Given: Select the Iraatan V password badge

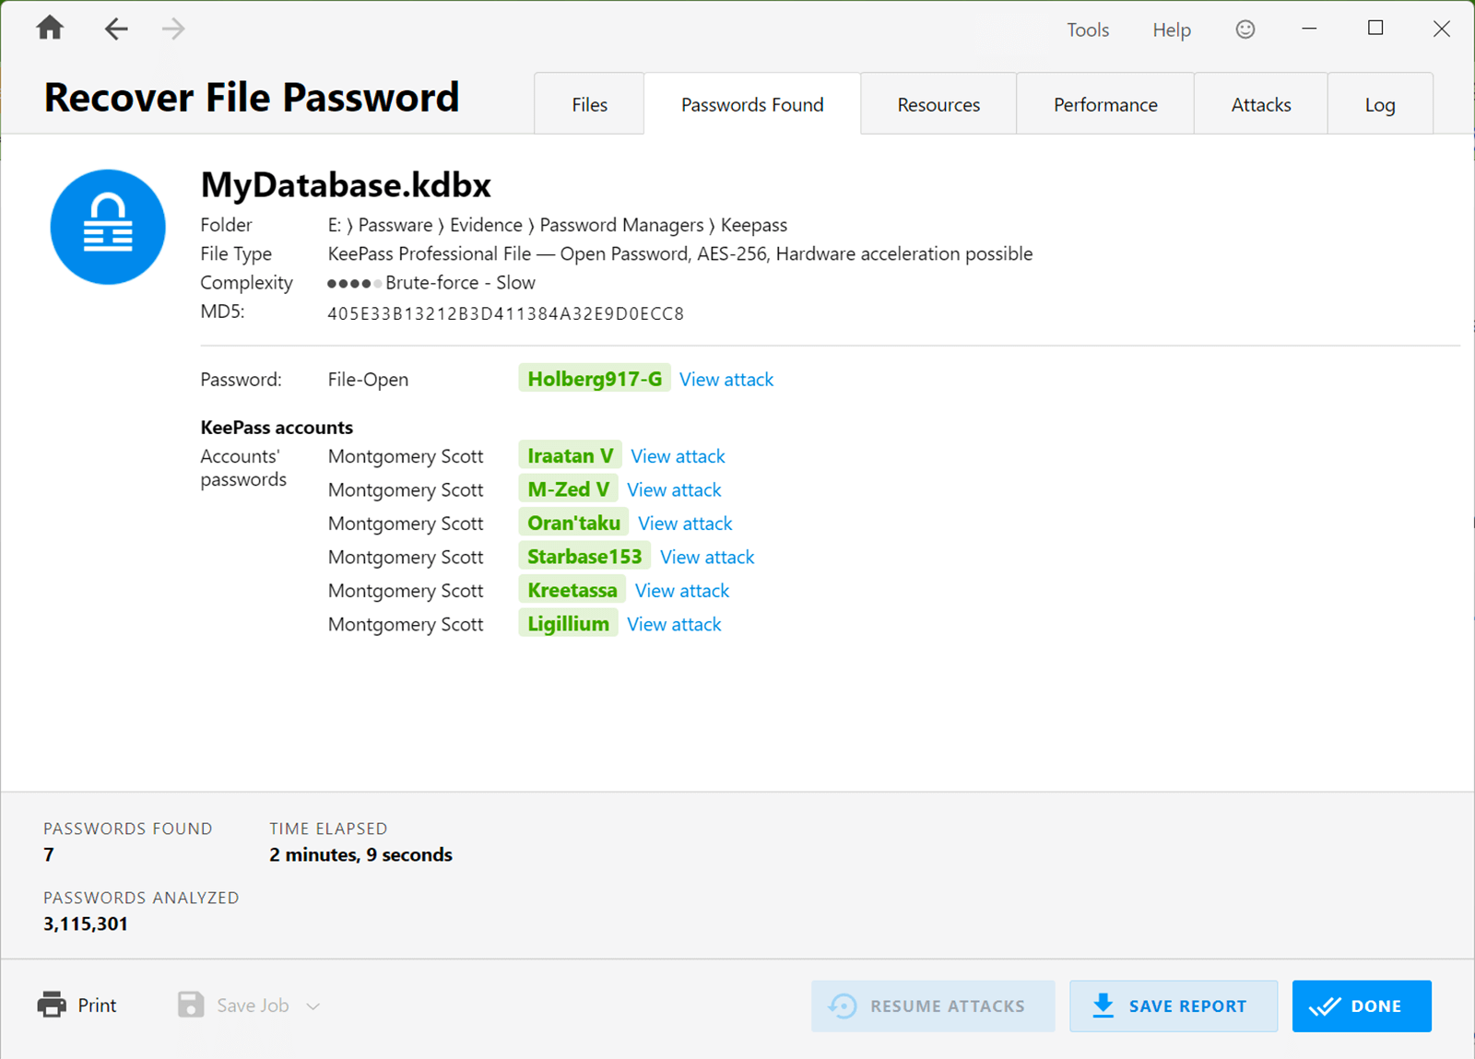Looking at the screenshot, I should [x=569, y=454].
